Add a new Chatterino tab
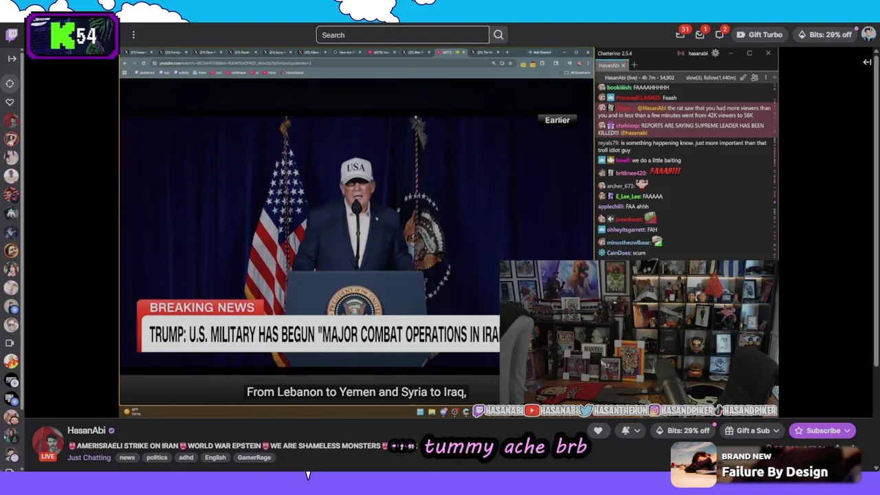The height and width of the screenshot is (495, 880). 634,65
